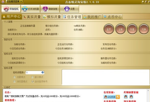The height and width of the screenshot is (102, 150).
Task: Click the 服务器任务总数 label
Action: (108, 58)
